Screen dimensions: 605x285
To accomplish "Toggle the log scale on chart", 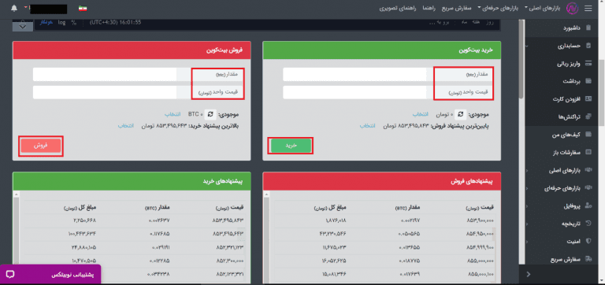I will [61, 22].
